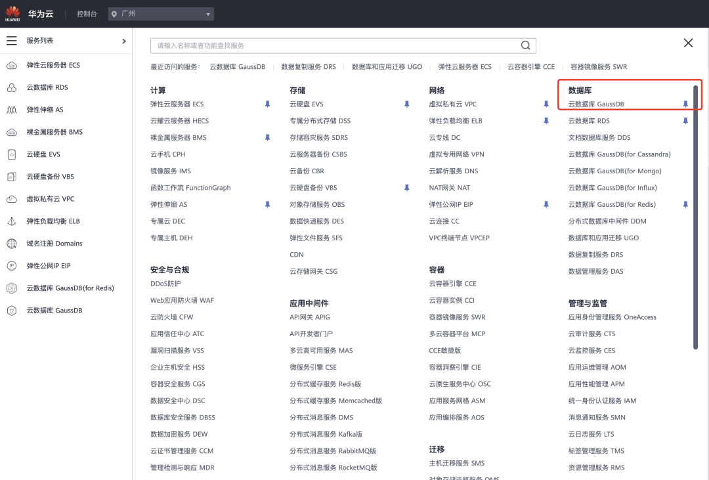
Task: Click the 裸金属服务器 BMS sidebar icon
Action: (12, 132)
